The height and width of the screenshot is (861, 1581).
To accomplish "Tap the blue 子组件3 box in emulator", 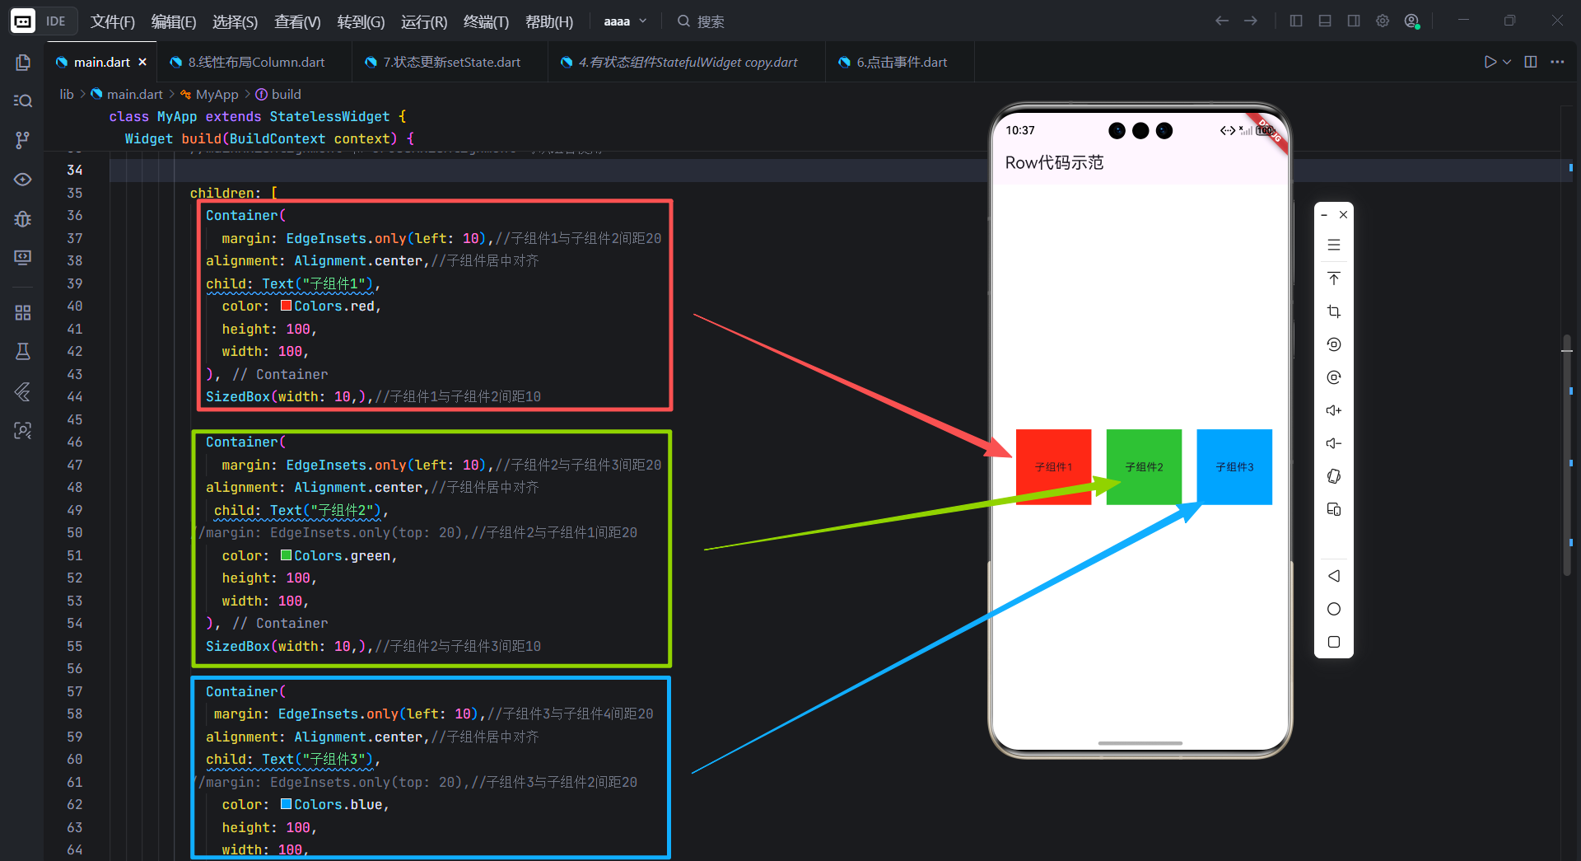I will [x=1234, y=467].
